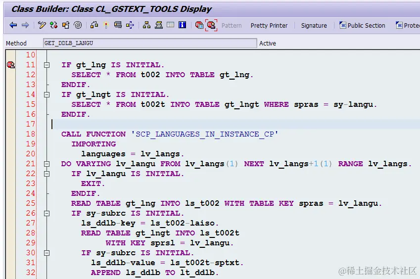Click the Test/Execute arrow icon

coord(130,25)
